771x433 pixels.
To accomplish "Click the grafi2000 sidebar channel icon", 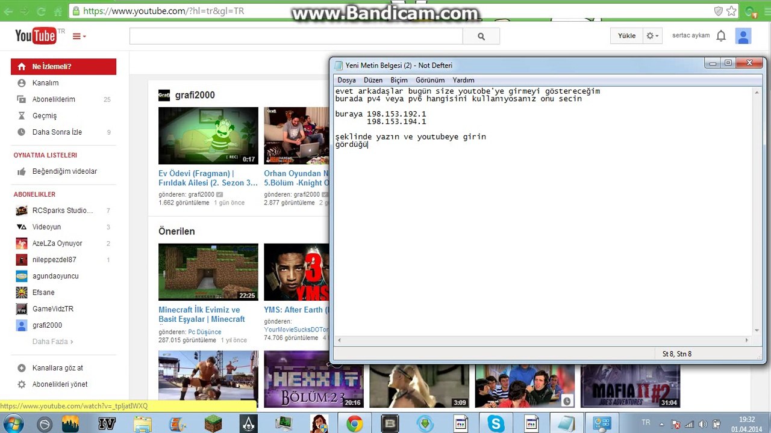I will pos(22,325).
